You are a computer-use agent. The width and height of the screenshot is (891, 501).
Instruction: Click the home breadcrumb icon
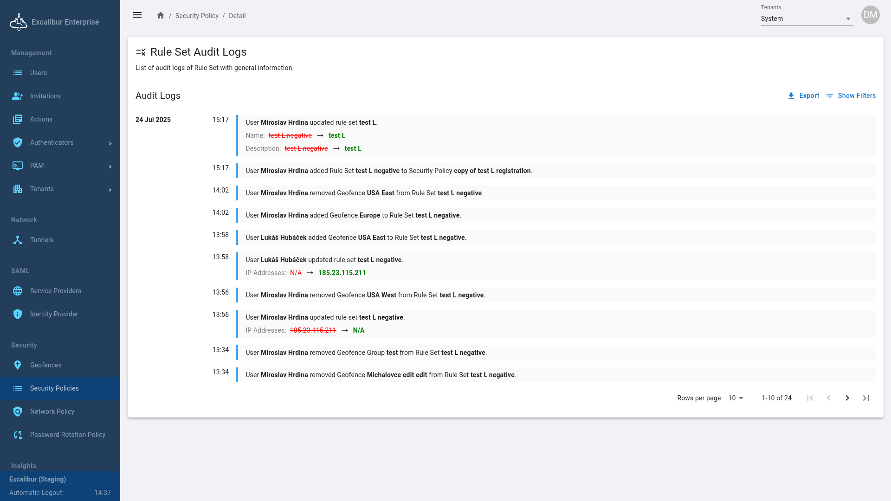pyautogui.click(x=161, y=15)
